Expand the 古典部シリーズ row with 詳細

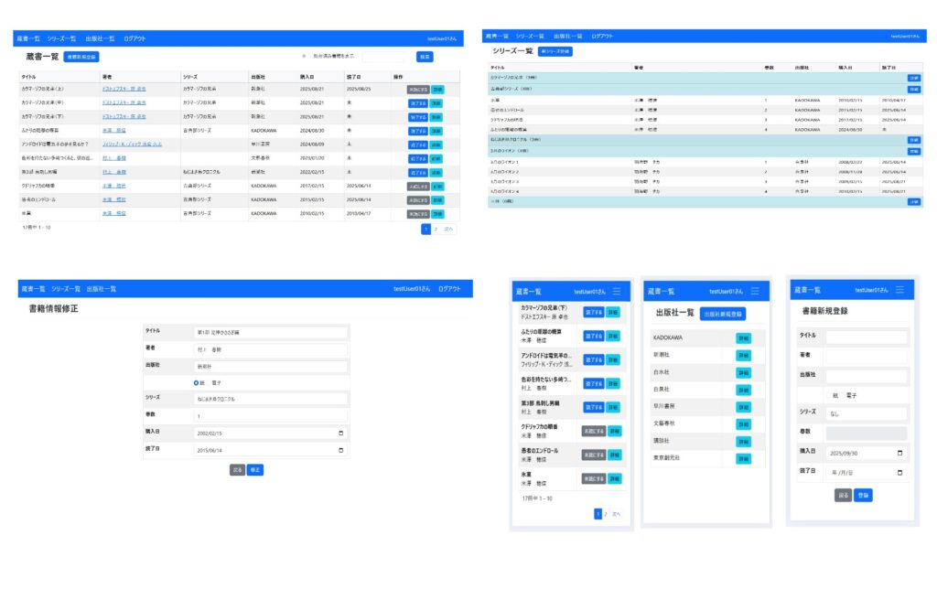click(913, 90)
